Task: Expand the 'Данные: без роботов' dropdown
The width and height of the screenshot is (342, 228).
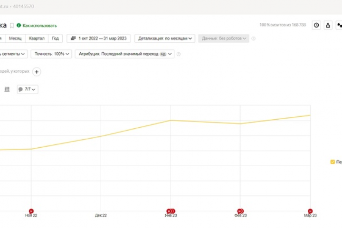Action: (224, 38)
